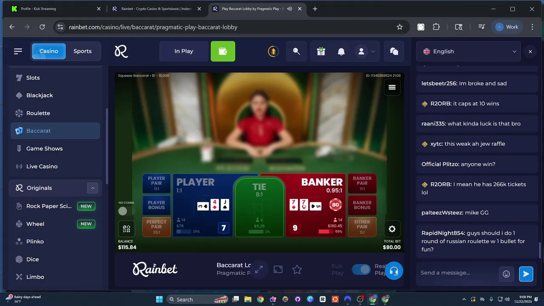Switch to Casino mode
The height and width of the screenshot is (306, 544).
click(x=49, y=51)
